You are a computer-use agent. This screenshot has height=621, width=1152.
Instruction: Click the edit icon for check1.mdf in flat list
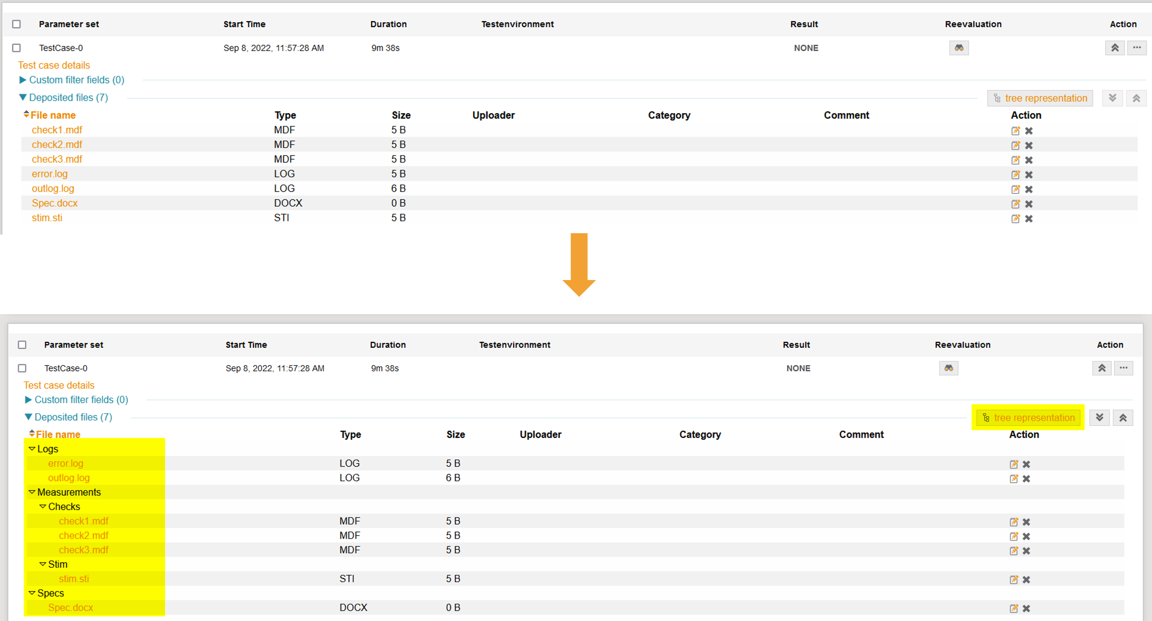pos(1015,131)
